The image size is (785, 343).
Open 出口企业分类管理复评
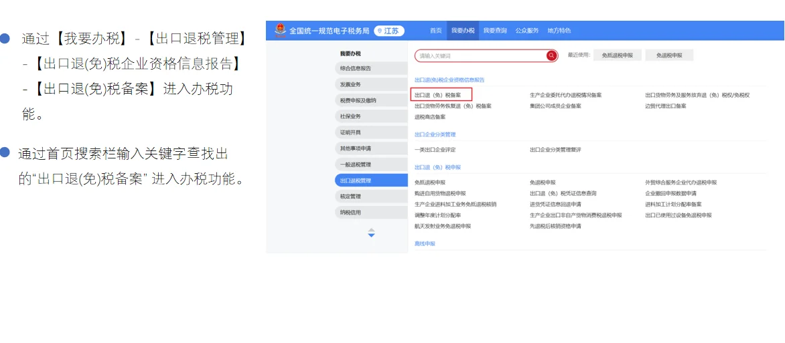tap(556, 150)
